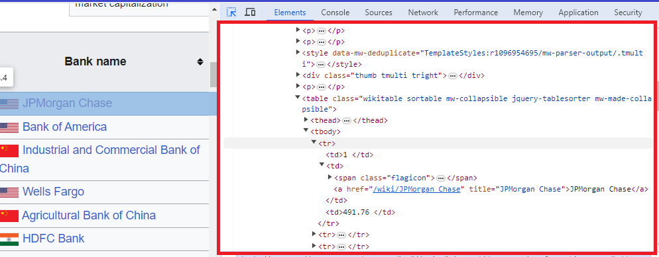The image size is (659, 257).
Task: Expand the span flagicon node
Action: (x=330, y=177)
